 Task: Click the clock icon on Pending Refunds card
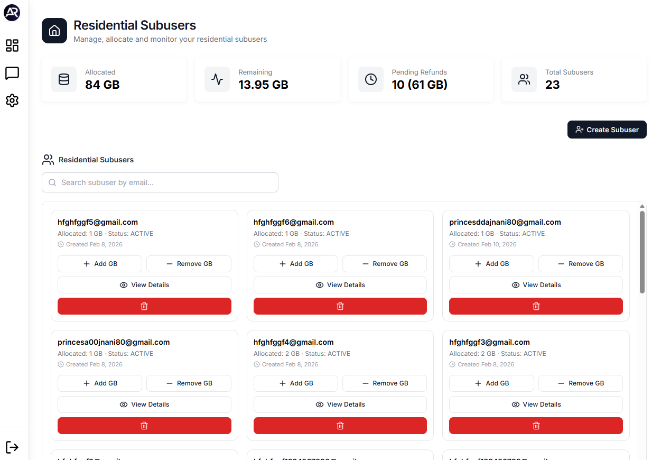[x=371, y=79]
